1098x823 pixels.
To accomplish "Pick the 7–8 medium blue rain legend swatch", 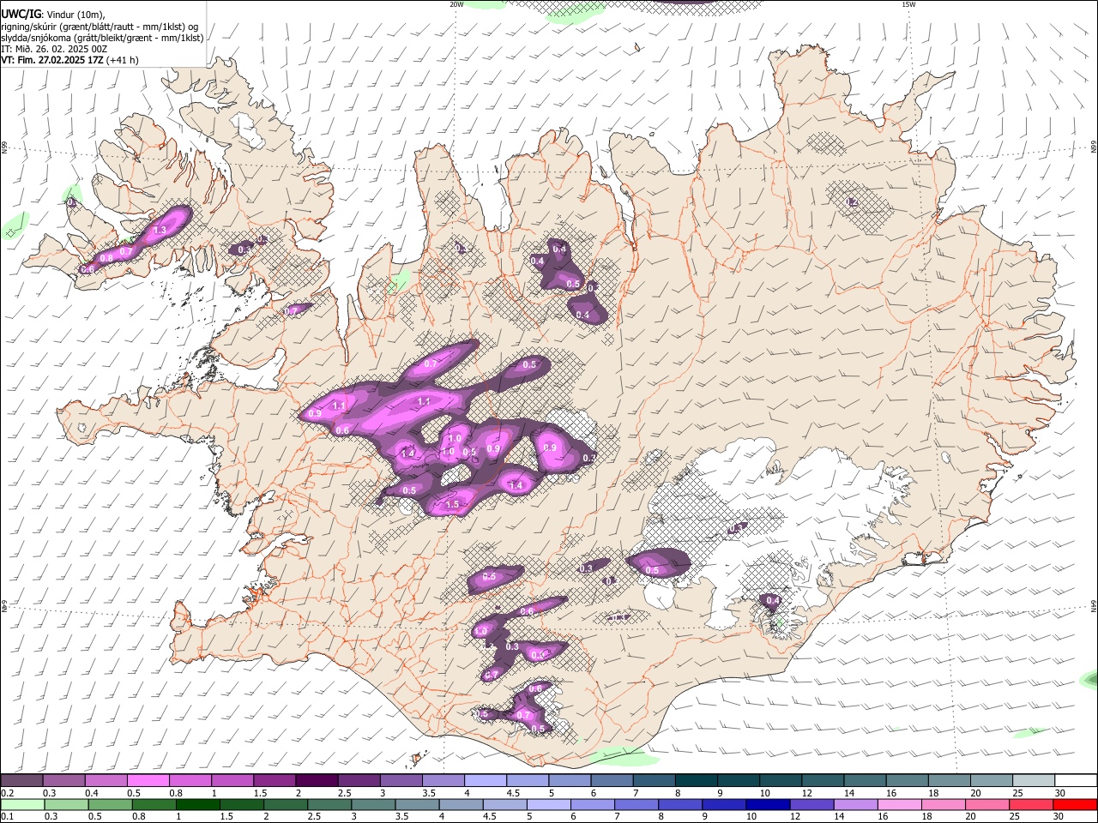I will pyautogui.click(x=636, y=805).
